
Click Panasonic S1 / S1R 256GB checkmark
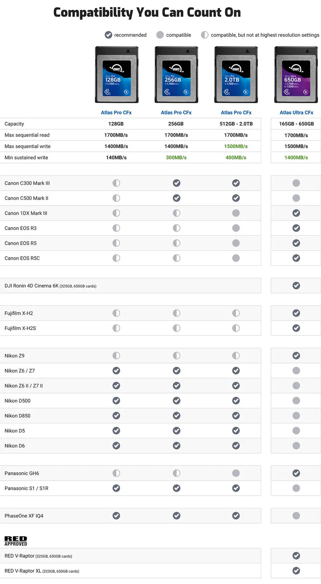tap(177, 488)
